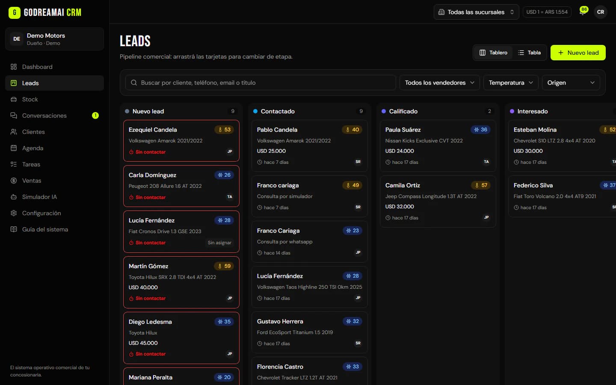Open Camila Ortiz lead card
The width and height of the screenshot is (616, 385).
click(438, 201)
